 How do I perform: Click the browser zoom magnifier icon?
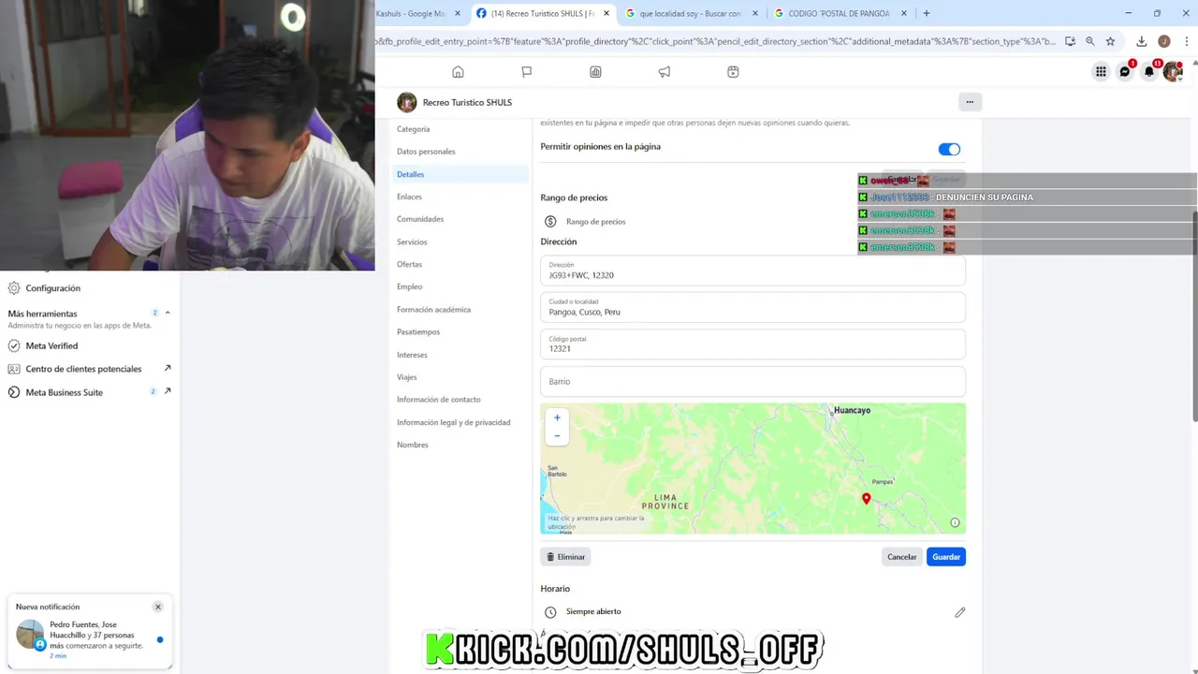point(1090,41)
